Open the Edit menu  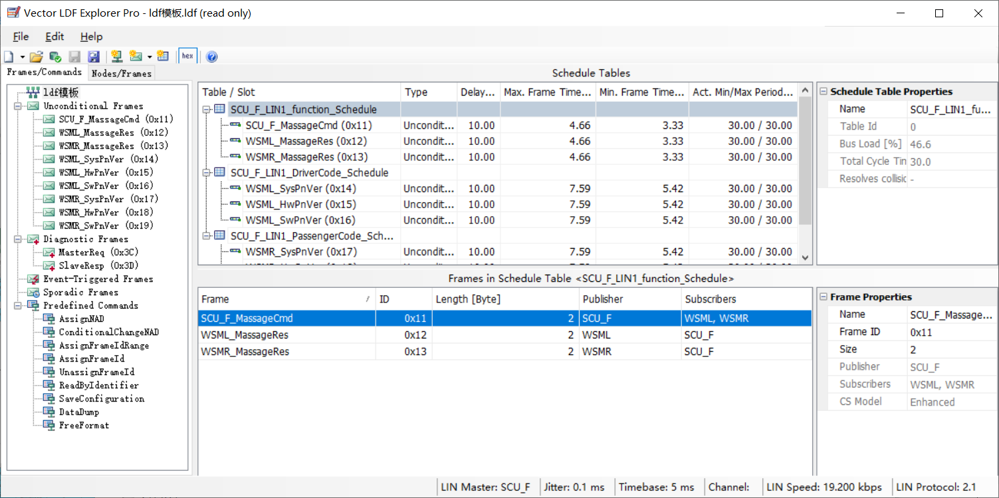coord(54,37)
